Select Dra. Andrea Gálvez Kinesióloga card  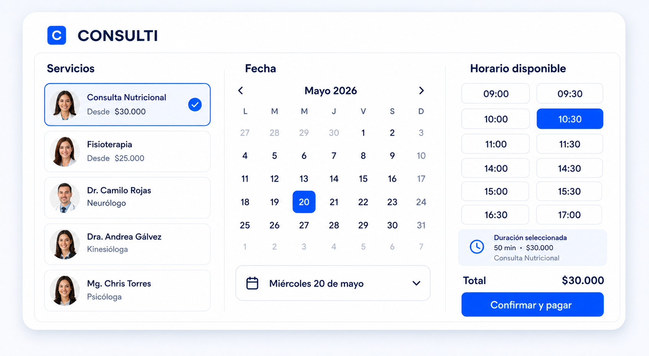tap(127, 244)
